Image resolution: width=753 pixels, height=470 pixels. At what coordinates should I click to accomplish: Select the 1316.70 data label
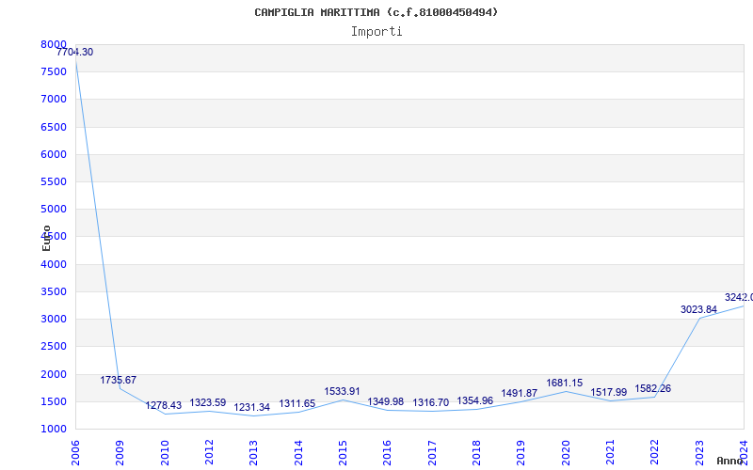coord(431,403)
